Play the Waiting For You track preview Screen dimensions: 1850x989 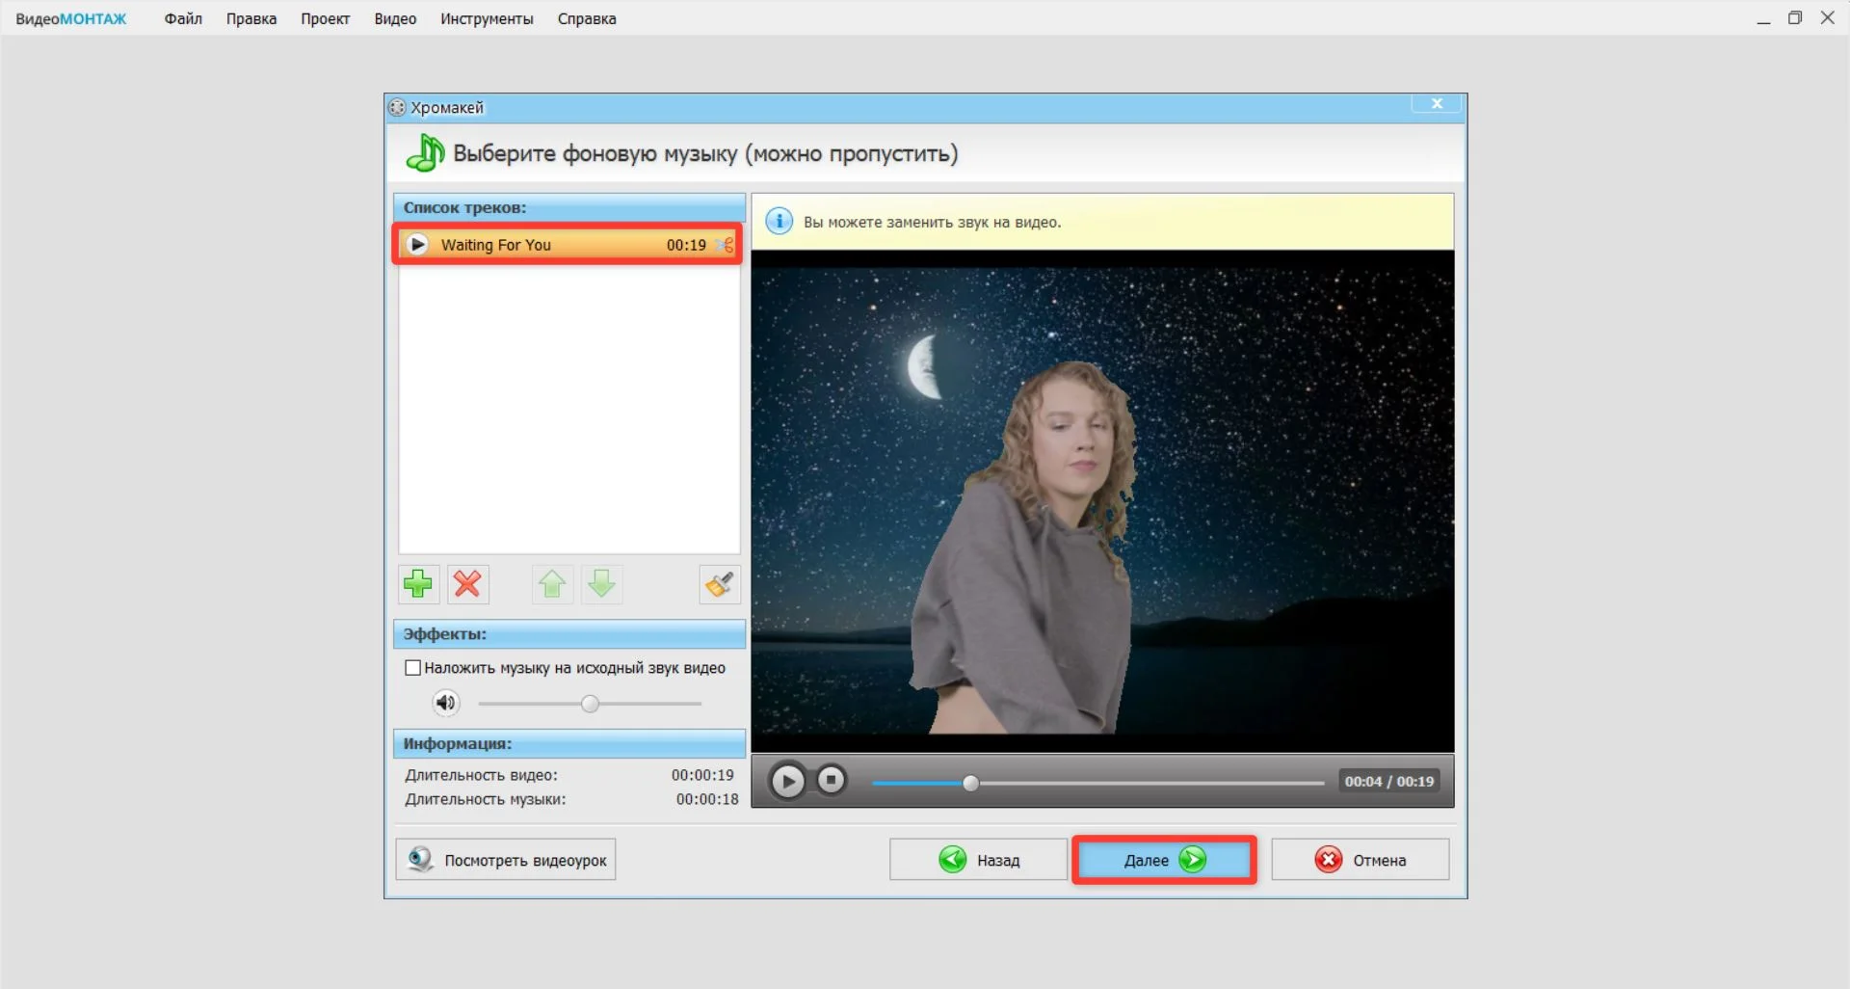tap(417, 245)
